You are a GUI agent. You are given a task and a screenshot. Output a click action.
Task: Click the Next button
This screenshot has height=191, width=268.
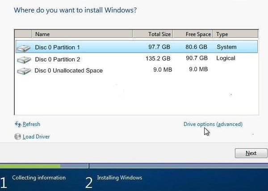coord(251,153)
